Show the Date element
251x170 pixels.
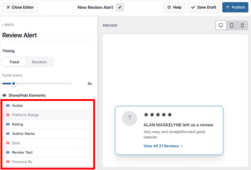click(8, 143)
